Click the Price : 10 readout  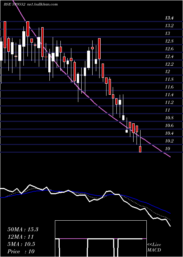21,251
